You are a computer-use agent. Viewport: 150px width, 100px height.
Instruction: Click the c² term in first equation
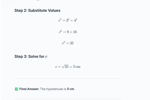pyautogui.click(x=60, y=20)
